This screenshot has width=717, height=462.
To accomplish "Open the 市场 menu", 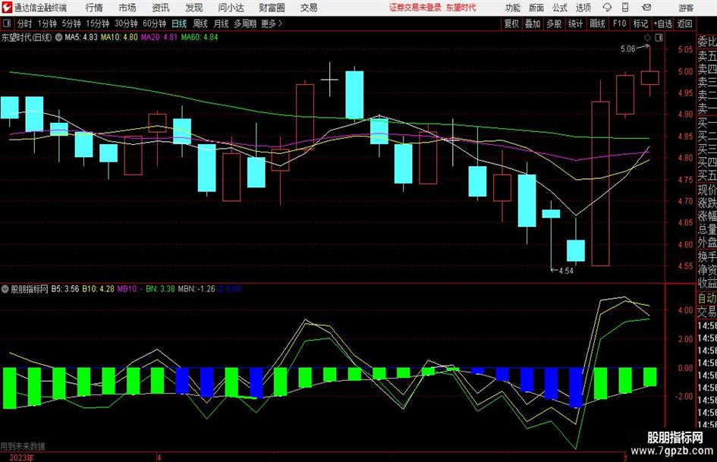I will tap(127, 8).
